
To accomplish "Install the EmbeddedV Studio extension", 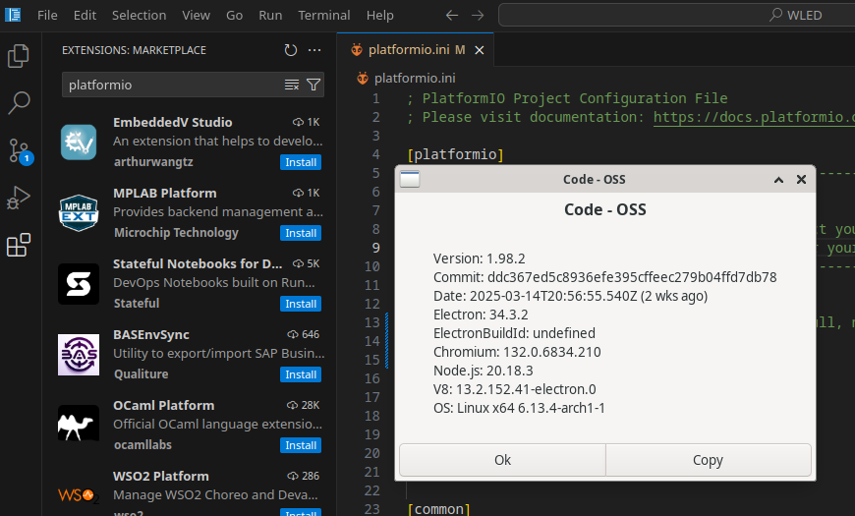I will pyautogui.click(x=301, y=162).
